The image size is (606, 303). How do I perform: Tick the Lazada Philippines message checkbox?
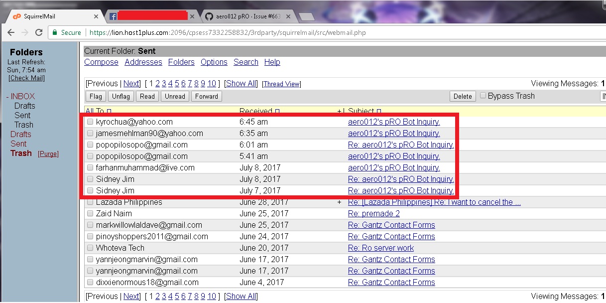click(90, 202)
